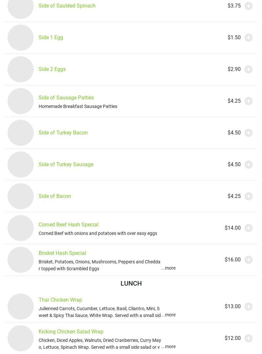Add Side of Turkey Sausage to order

pyautogui.click(x=249, y=165)
